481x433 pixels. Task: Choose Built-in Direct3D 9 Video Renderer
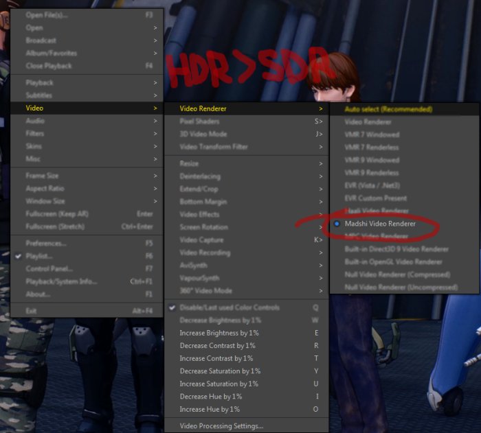[405, 249]
